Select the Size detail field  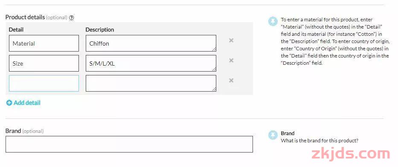[44, 63]
